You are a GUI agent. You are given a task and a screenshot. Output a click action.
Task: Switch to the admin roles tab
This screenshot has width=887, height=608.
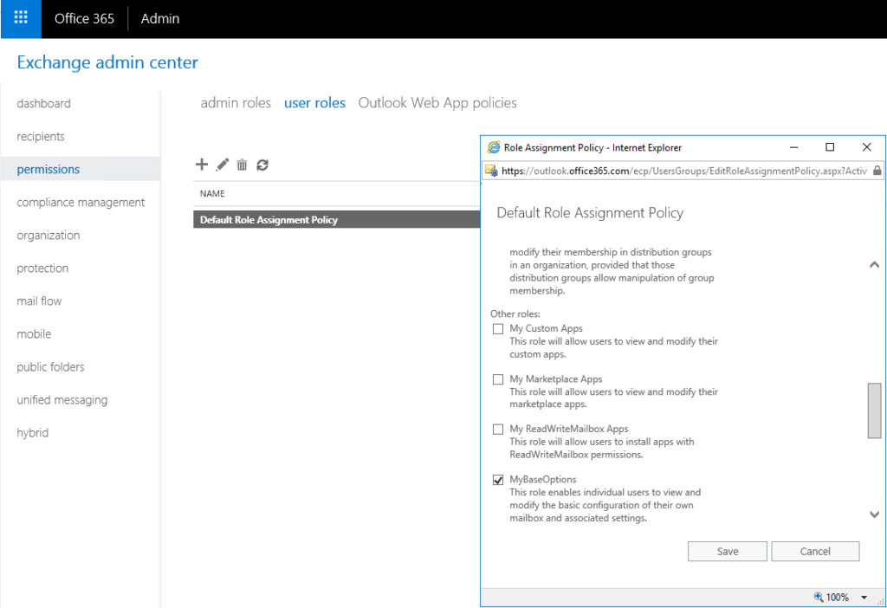236,103
